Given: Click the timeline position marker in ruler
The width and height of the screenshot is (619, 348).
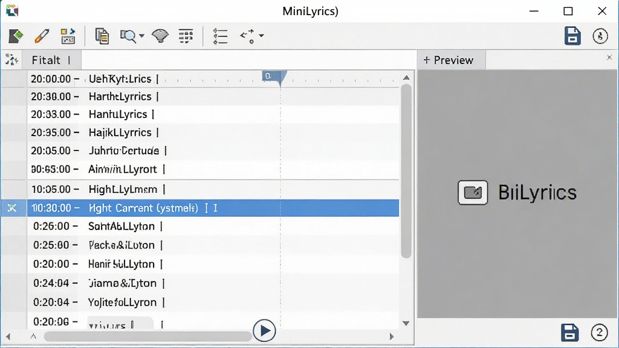Looking at the screenshot, I should pos(274,77).
